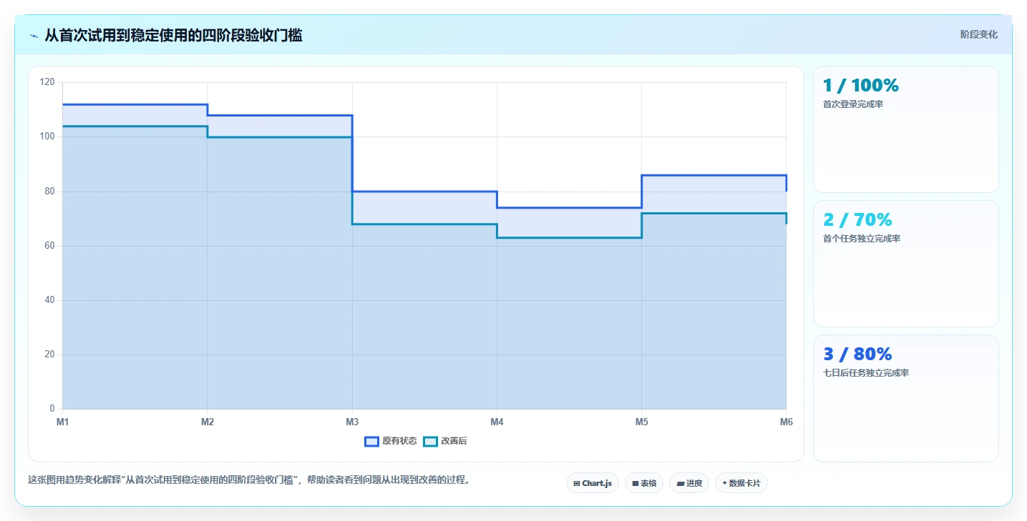Click the 七日后任务独立完成率 caption
The width and height of the screenshot is (1027, 521).
click(866, 373)
